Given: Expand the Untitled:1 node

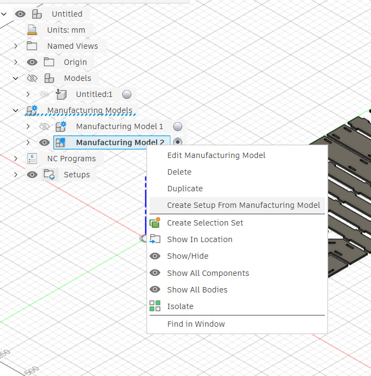Looking at the screenshot, I should (28, 94).
